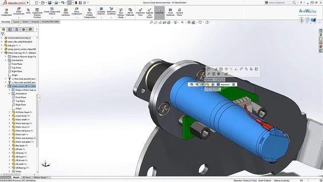Screen dimensions: 323x182
Task: Open the ConfigurationManager tab
Action: [x=17, y=29]
